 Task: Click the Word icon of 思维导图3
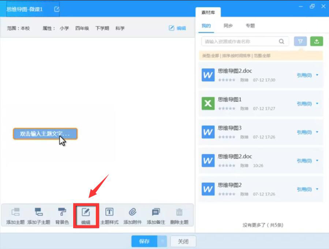tap(208, 132)
